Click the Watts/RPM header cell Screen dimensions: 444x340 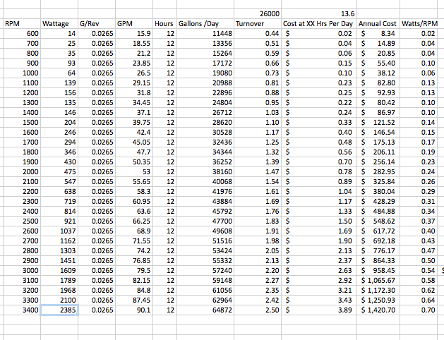420,24
